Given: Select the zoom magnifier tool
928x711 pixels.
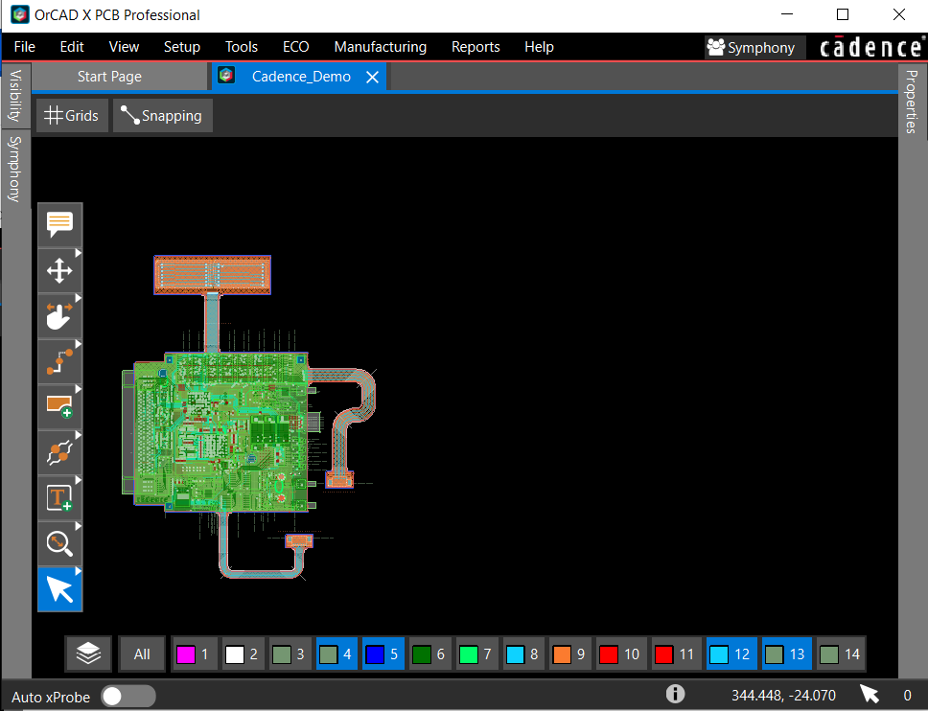Looking at the screenshot, I should click(59, 544).
